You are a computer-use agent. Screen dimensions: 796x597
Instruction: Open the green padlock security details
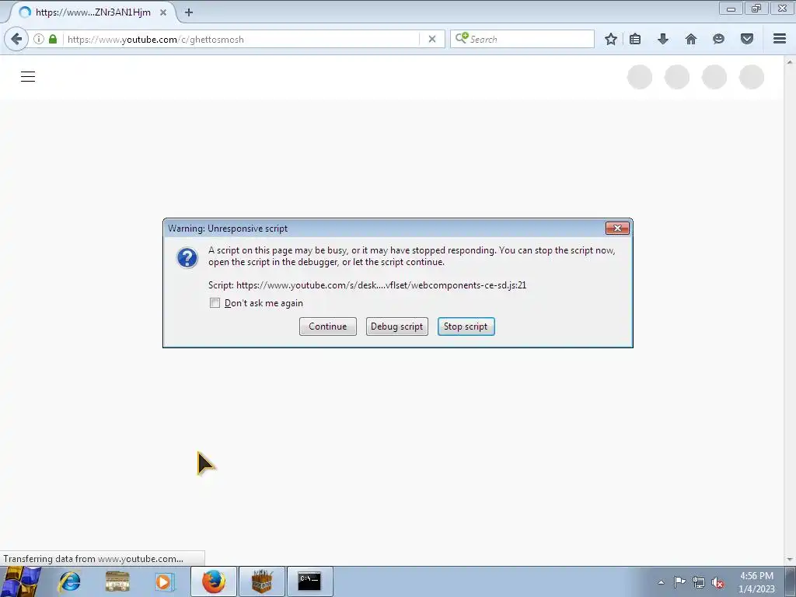[x=53, y=39]
